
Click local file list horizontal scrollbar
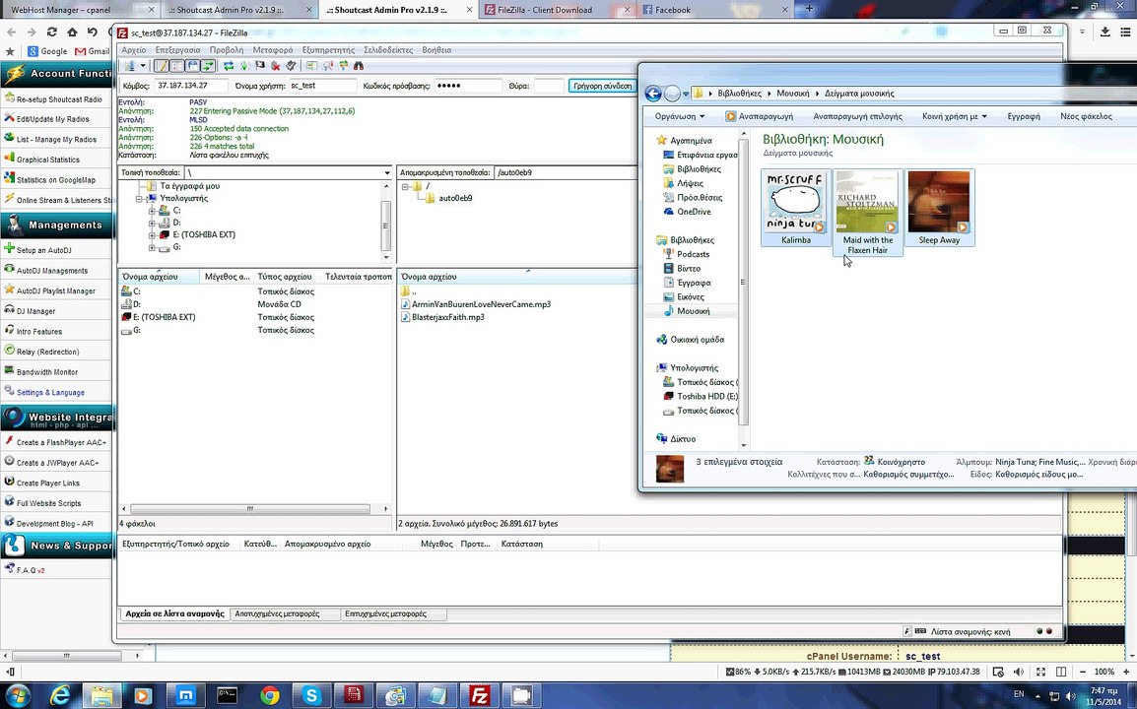click(249, 509)
